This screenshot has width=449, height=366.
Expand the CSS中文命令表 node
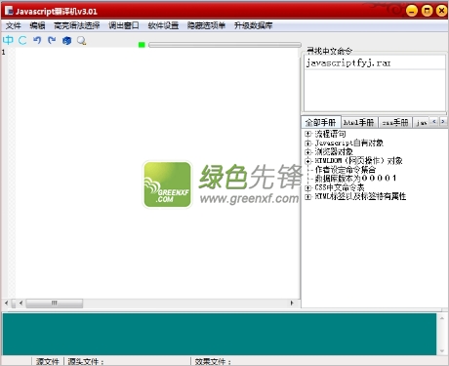tap(307, 187)
